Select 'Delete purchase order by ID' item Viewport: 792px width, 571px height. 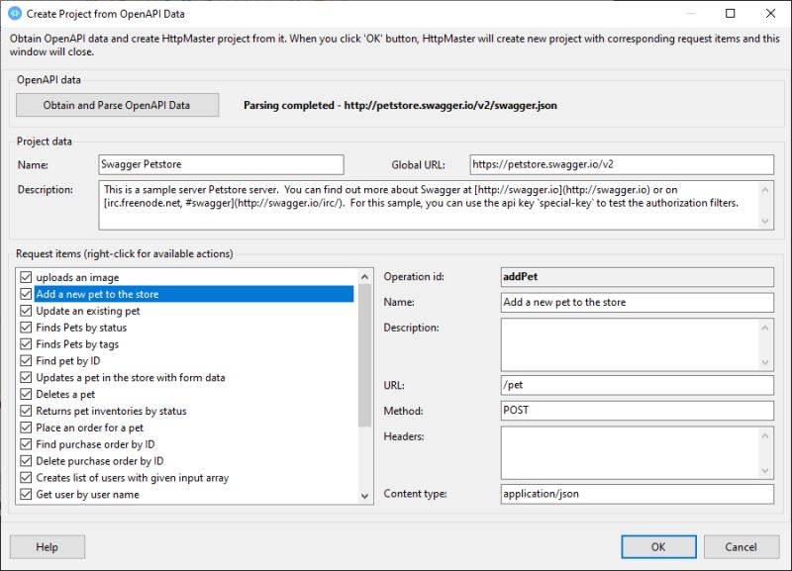(100, 461)
